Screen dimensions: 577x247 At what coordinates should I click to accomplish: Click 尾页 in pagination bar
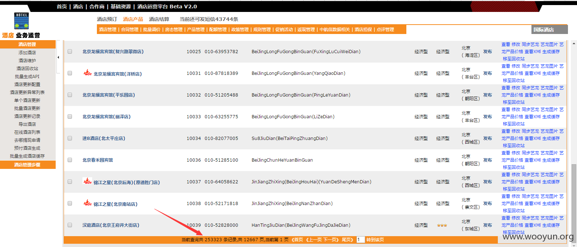point(347,240)
